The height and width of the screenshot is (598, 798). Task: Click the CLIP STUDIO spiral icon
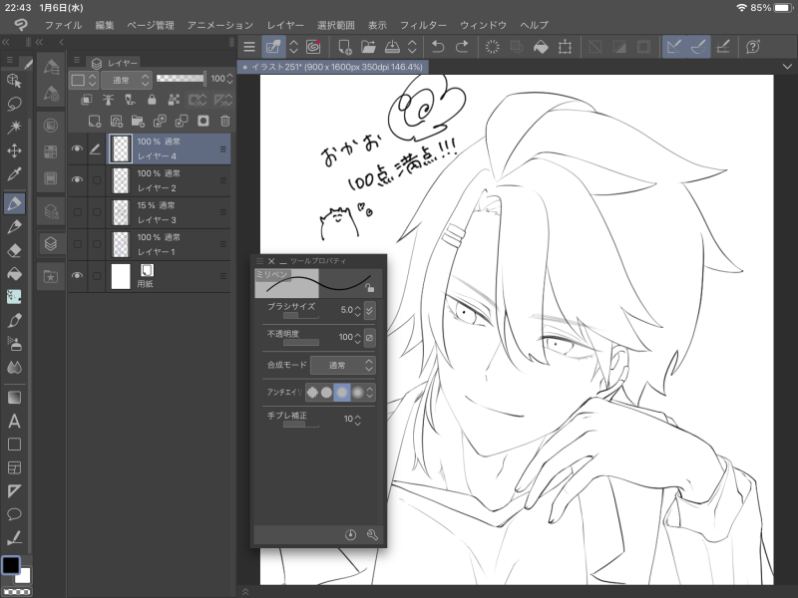pos(313,47)
